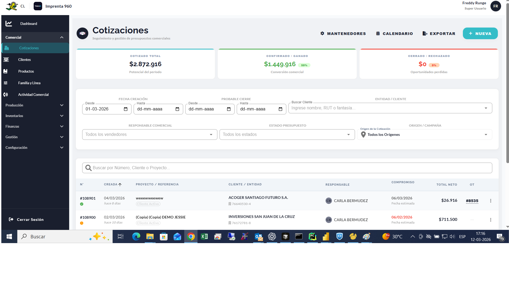Open row actions for cotización #108901

491,201
